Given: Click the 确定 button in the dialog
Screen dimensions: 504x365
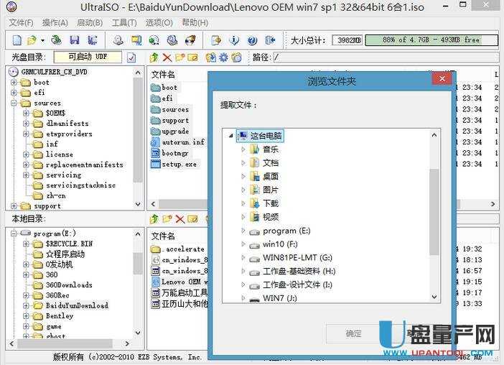Looking at the screenshot, I should tap(354, 333).
